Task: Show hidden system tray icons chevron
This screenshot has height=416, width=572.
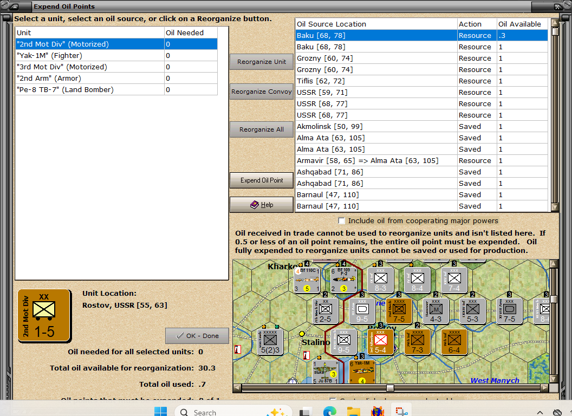Action: (x=540, y=412)
